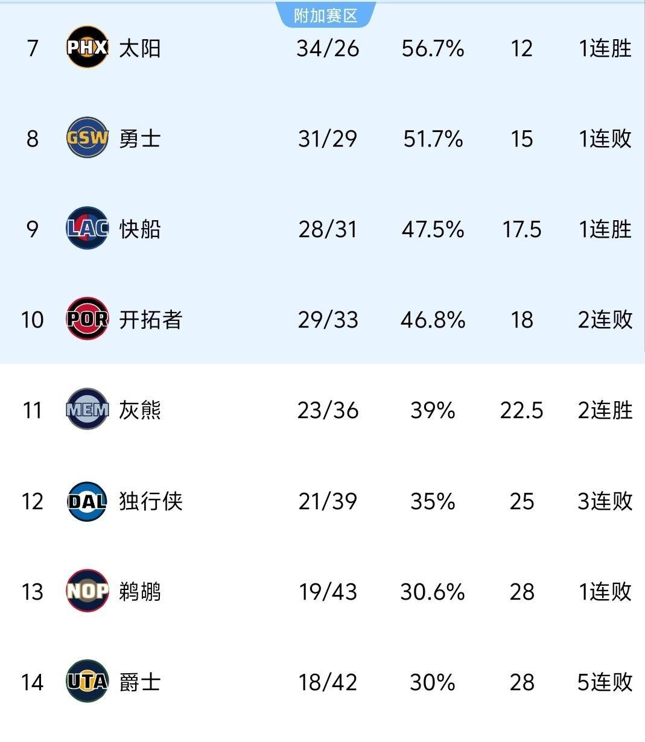
Task: Click the 附加赛区 section tab label
Action: [326, 16]
